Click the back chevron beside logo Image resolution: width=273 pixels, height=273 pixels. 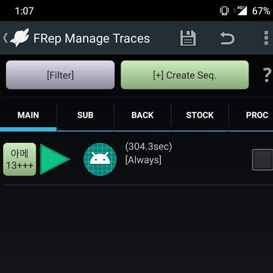click(x=5, y=38)
